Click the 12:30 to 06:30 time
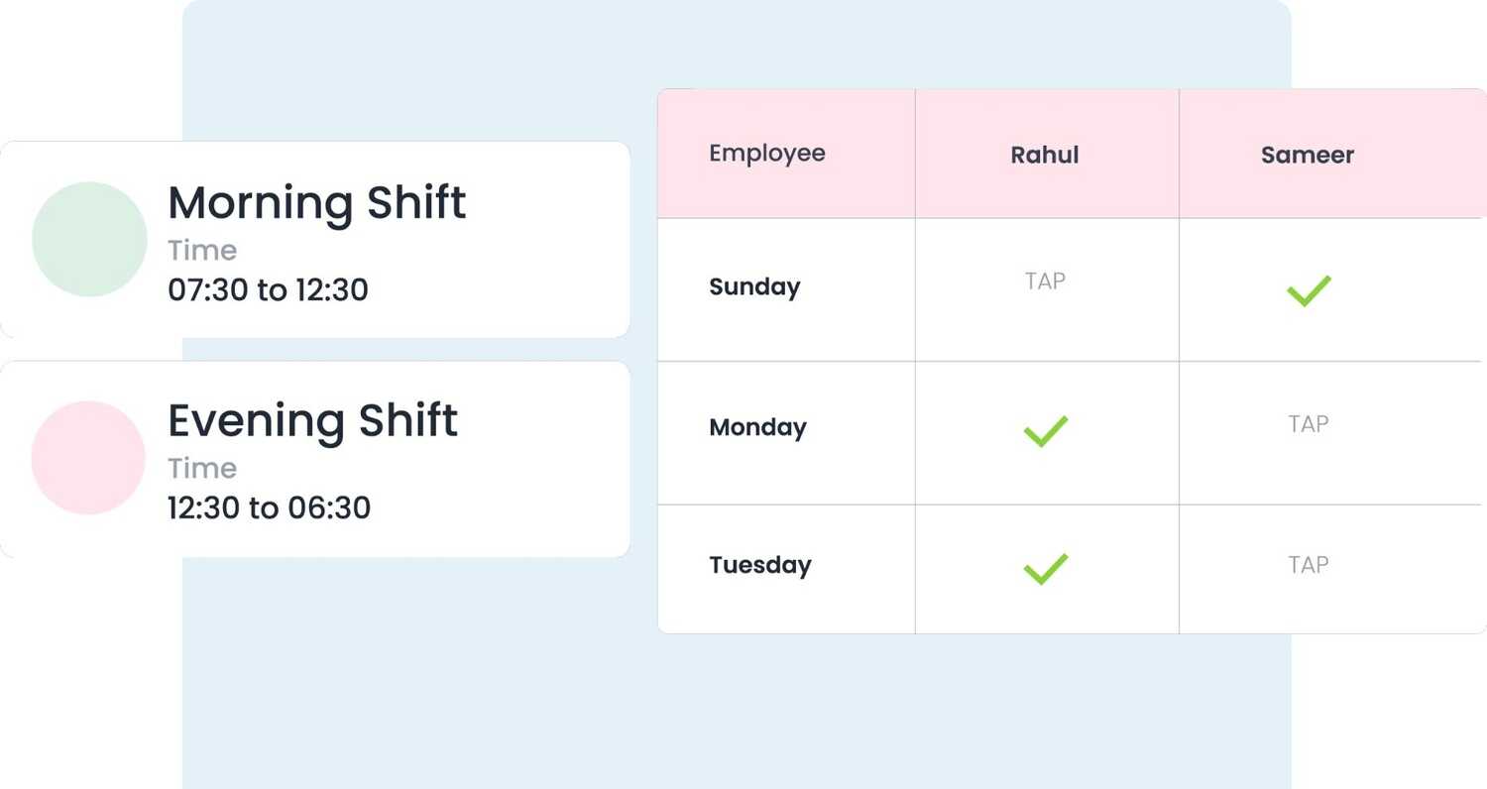This screenshot has width=1487, height=789. (x=269, y=508)
